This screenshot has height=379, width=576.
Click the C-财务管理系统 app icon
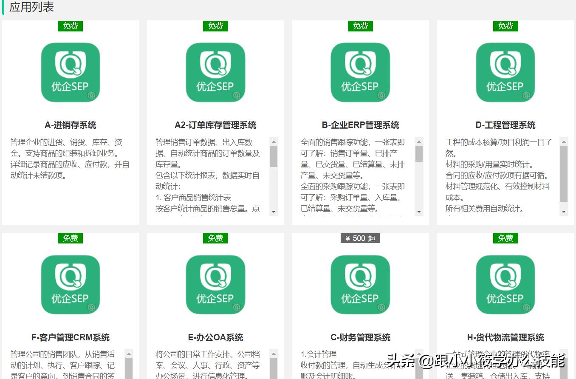point(360,284)
